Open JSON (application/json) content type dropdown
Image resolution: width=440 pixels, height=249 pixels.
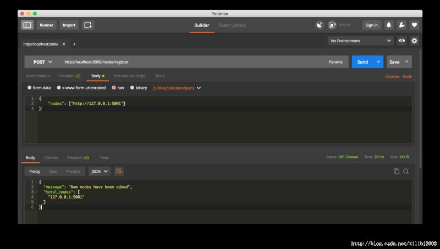tap(177, 88)
